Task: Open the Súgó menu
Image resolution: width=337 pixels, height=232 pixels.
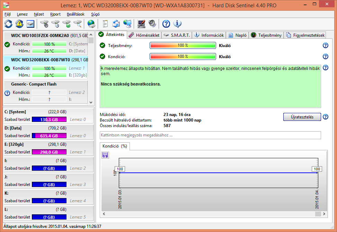Action: [95, 14]
